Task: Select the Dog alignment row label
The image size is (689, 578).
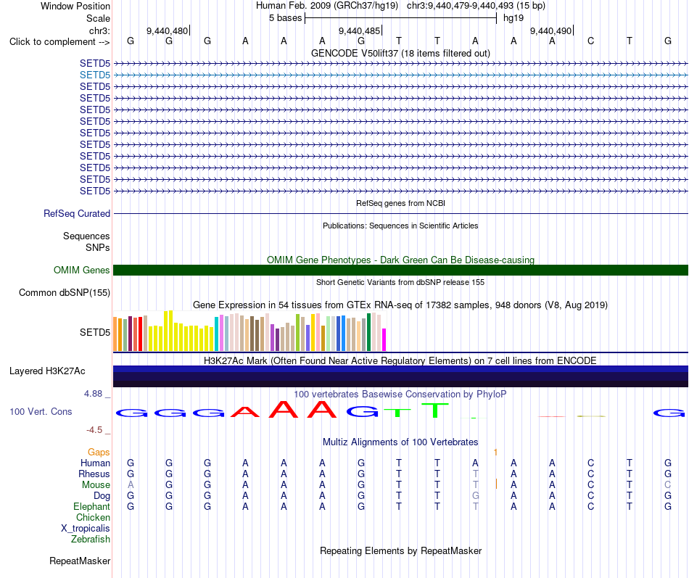Action: [x=102, y=496]
